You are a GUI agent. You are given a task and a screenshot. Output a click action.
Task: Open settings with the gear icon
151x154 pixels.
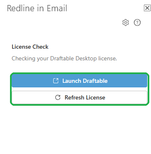point(126,22)
